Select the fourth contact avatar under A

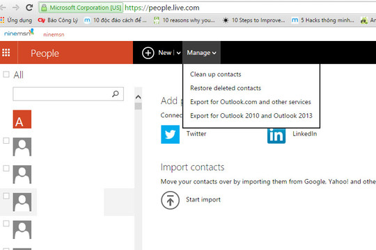[x=22, y=230]
